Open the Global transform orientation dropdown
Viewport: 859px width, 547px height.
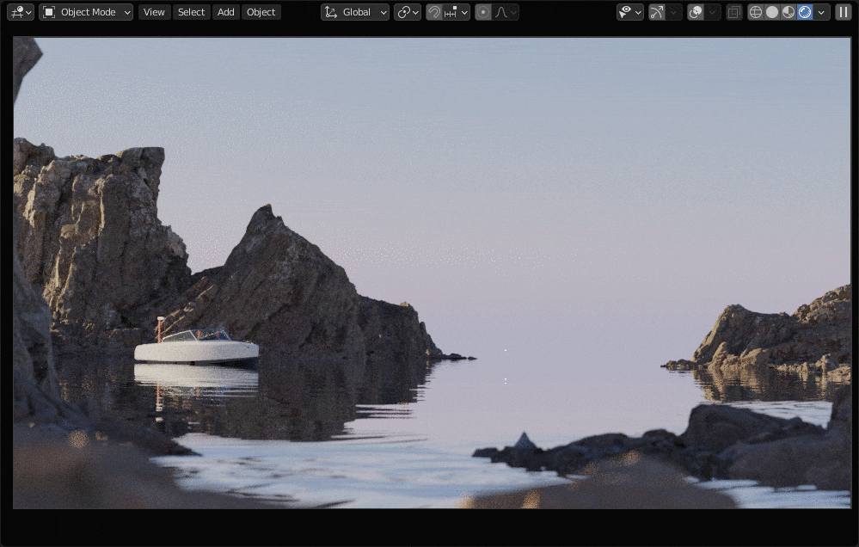(355, 12)
